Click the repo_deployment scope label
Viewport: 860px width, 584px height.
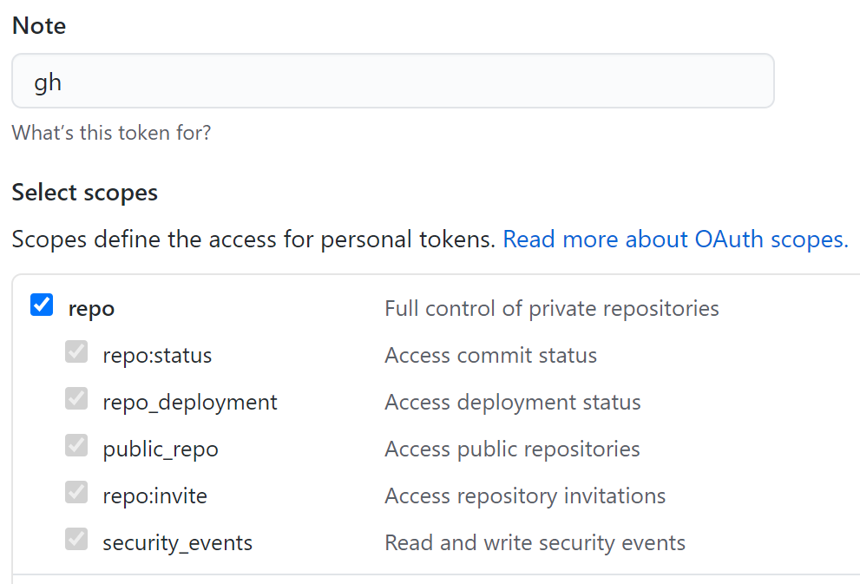pos(190,402)
